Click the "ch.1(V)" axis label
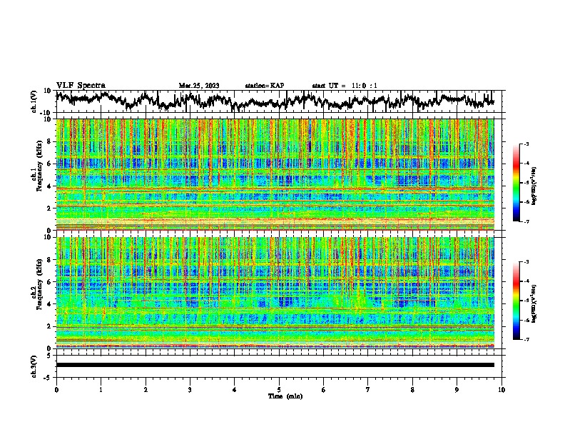Screen dimensions: 565x437 [x=34, y=101]
